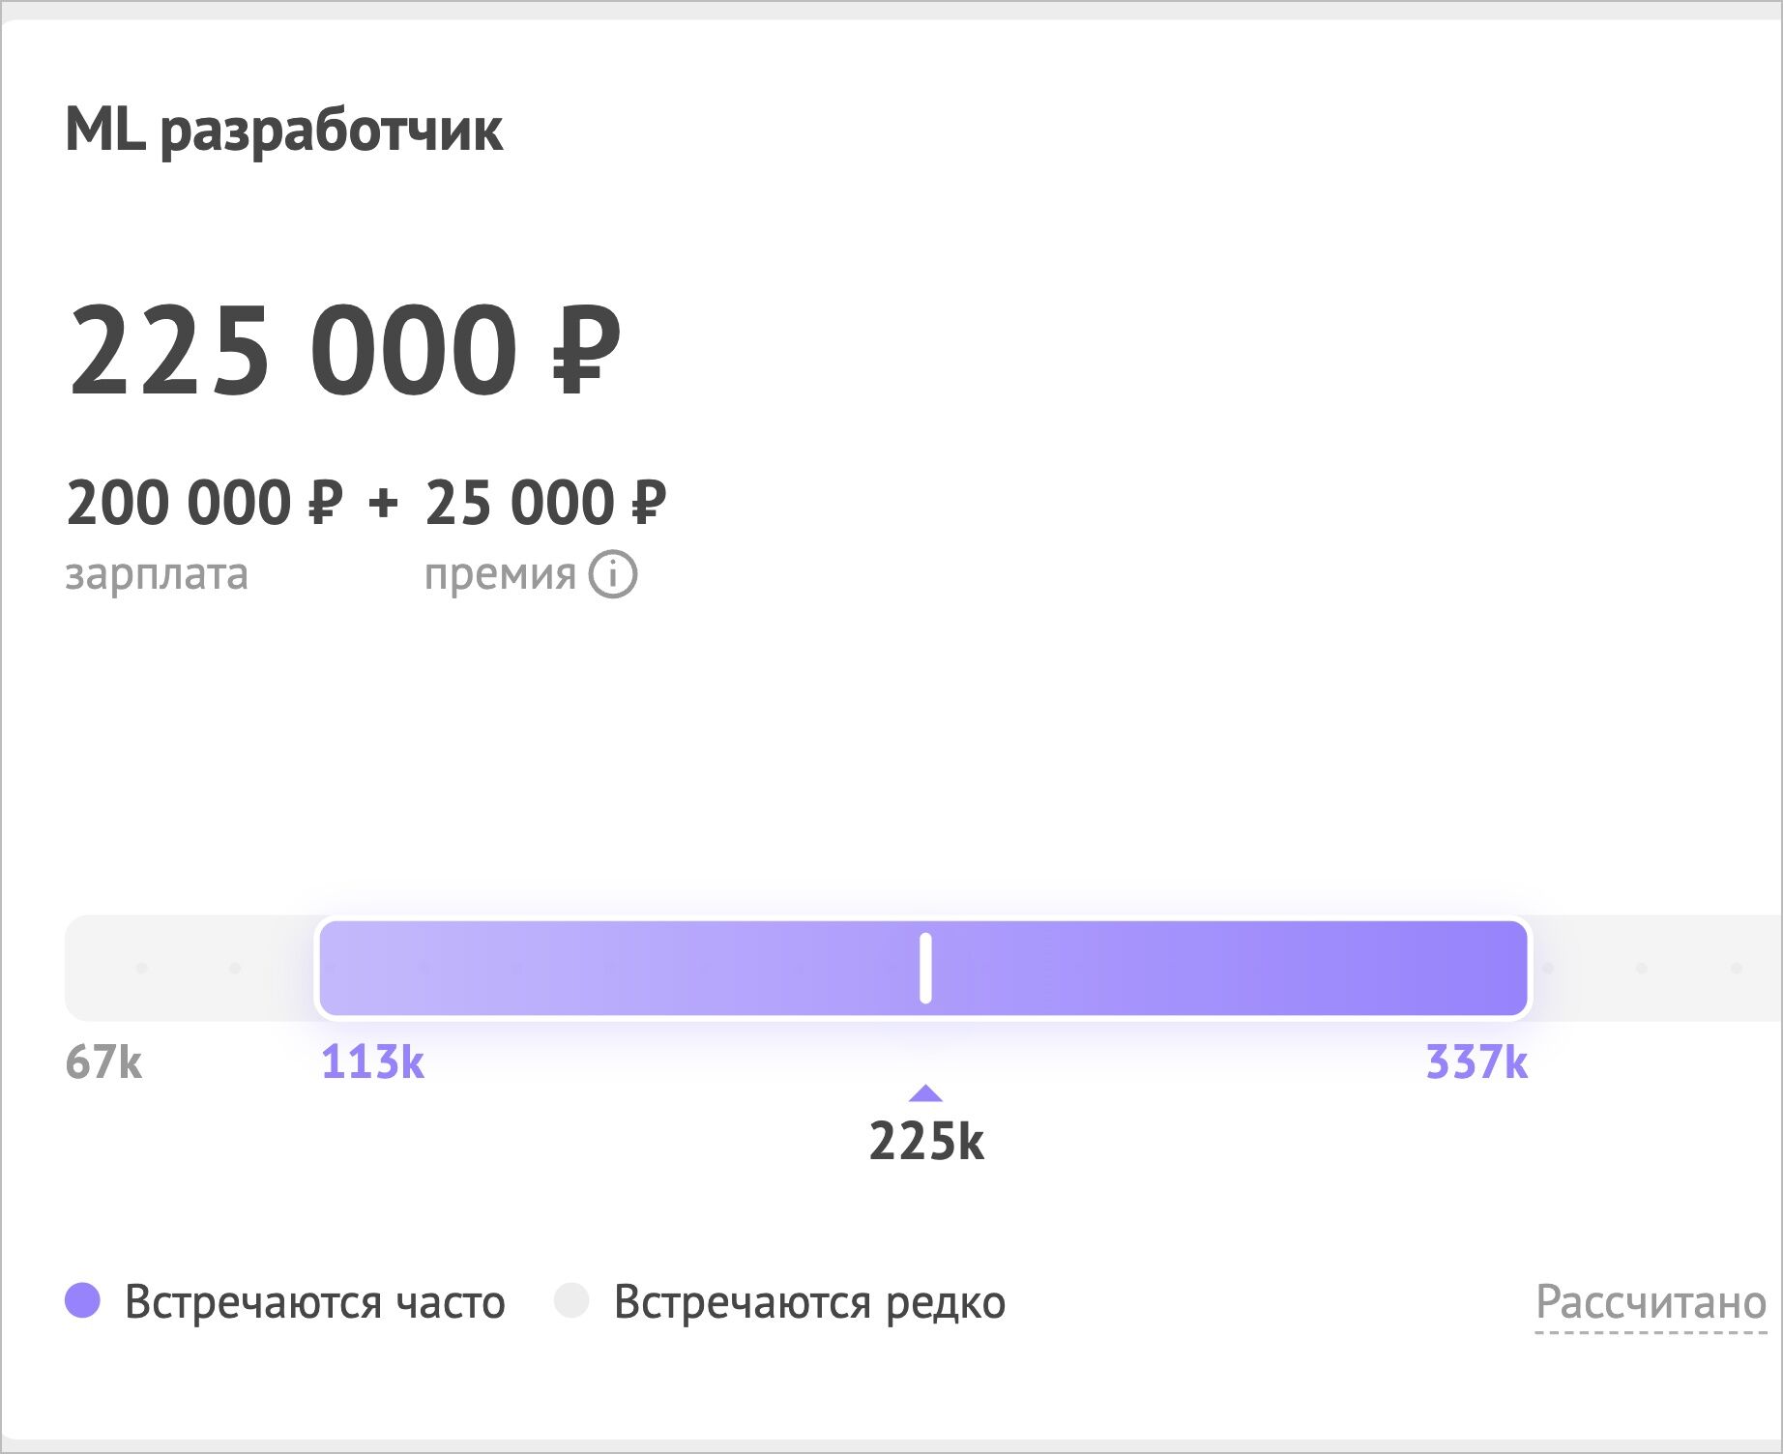Viewport: 1783px width, 1454px height.
Task: Click the зарплата label
Action: tap(157, 575)
